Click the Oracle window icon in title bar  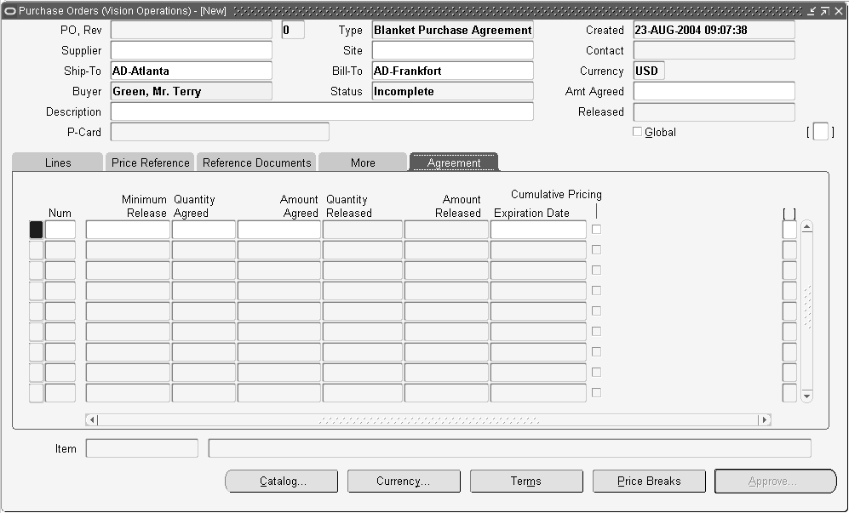click(x=9, y=11)
